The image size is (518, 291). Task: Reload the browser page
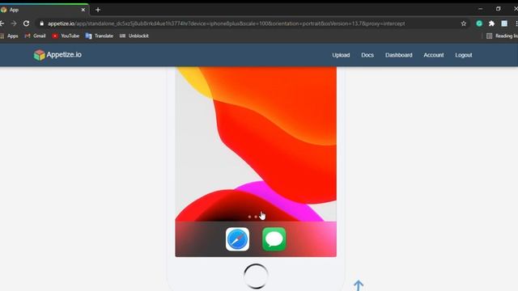click(x=26, y=23)
